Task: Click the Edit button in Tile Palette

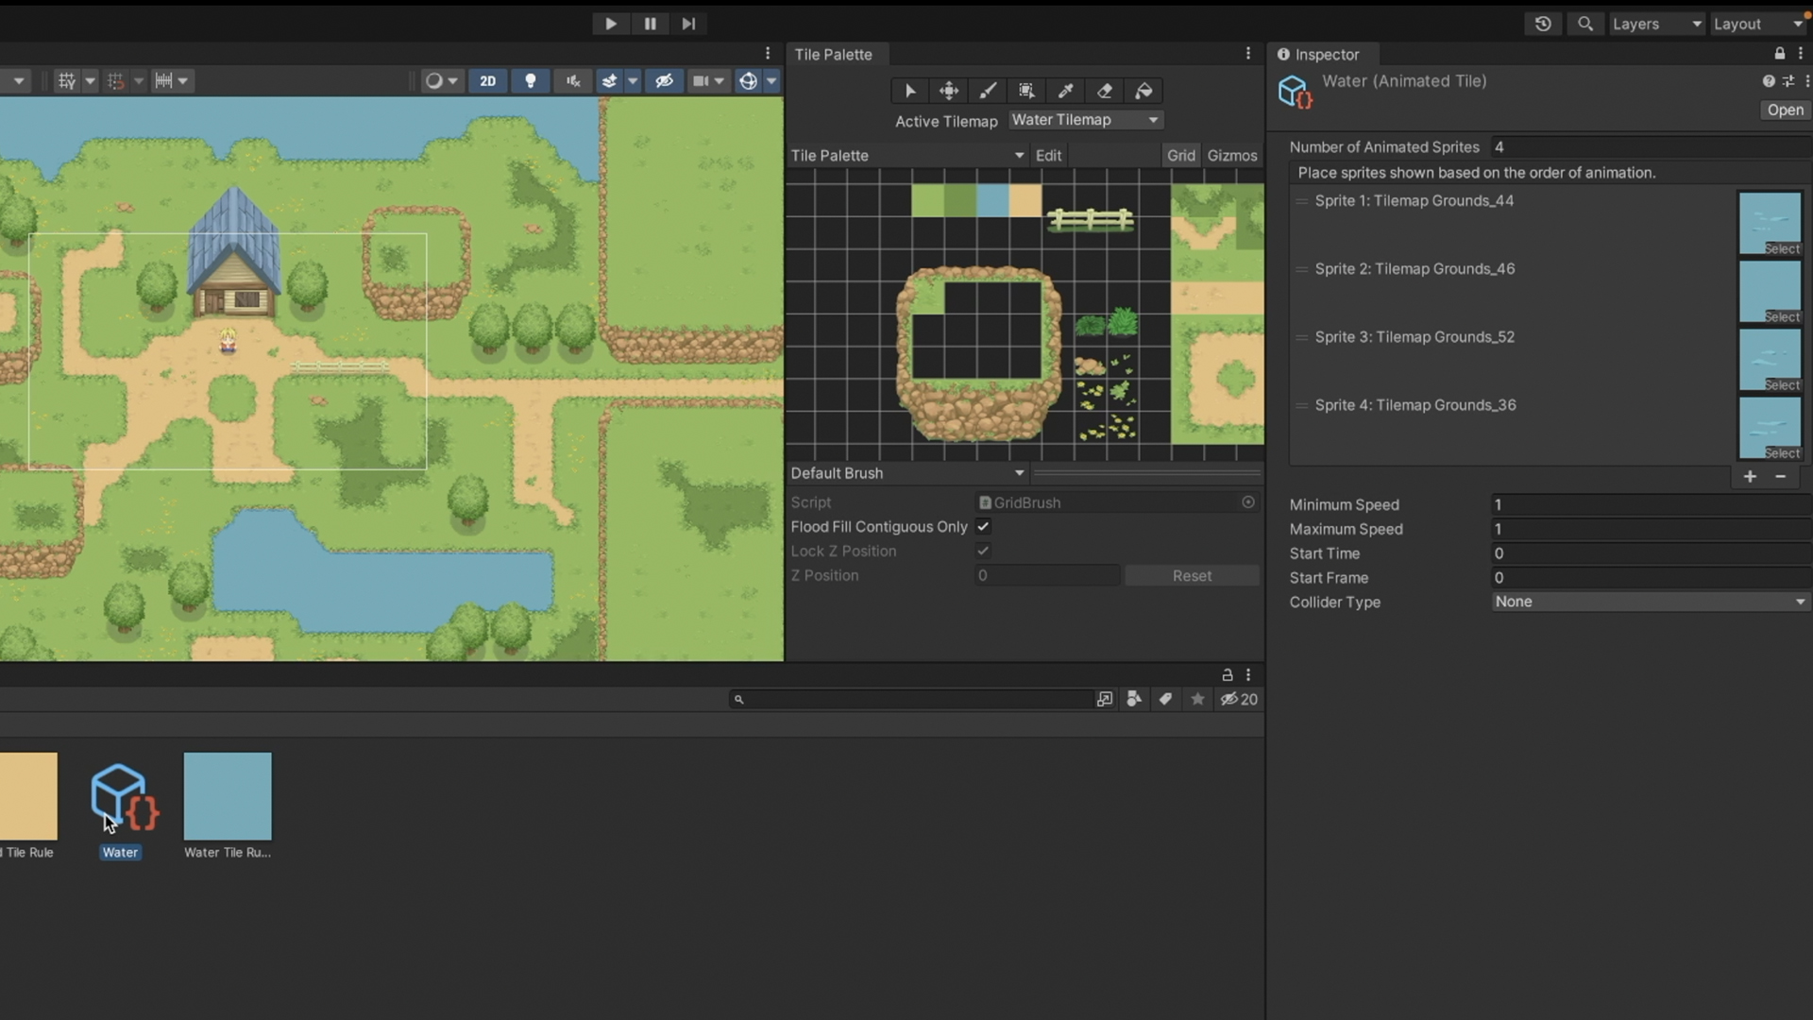Action: pyautogui.click(x=1048, y=155)
